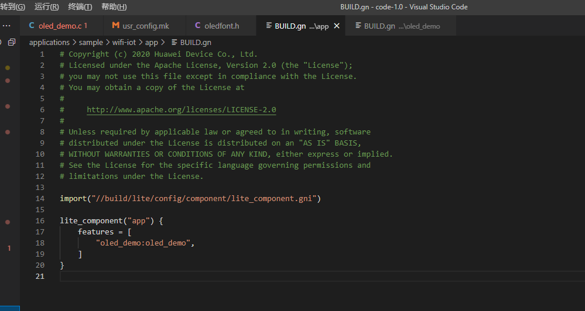Open the 终端(T) menu
Screen dimensions: 585x311
[x=80, y=6]
